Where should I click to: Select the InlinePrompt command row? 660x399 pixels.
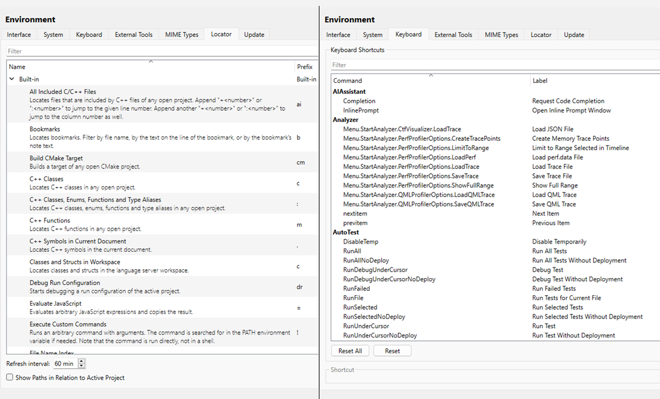pyautogui.click(x=361, y=110)
